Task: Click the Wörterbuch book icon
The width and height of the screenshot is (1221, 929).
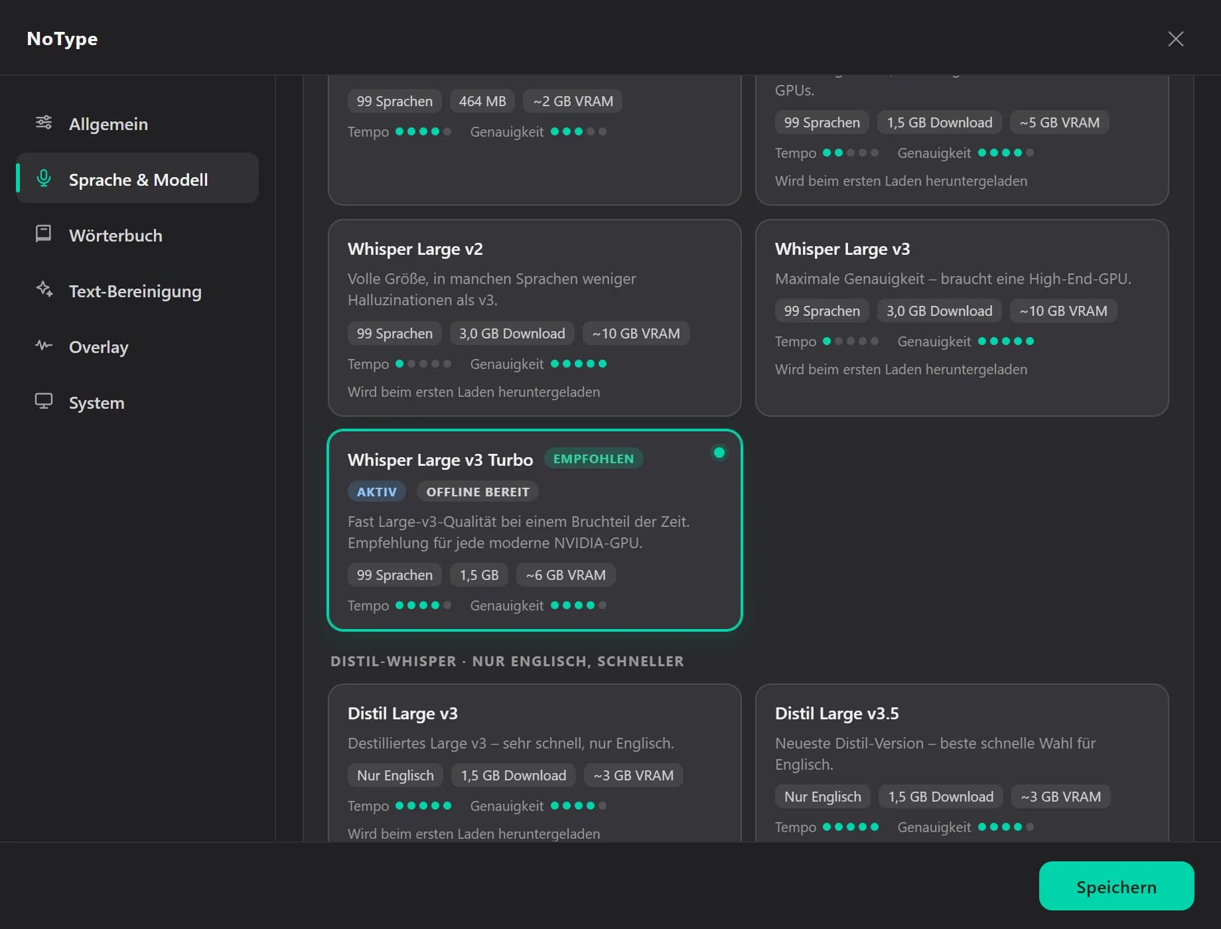Action: 44,234
